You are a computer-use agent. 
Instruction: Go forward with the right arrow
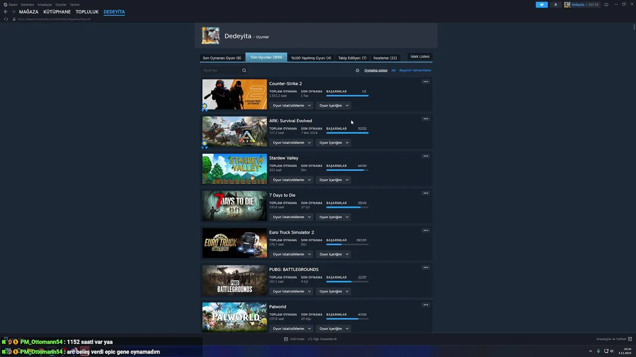13,12
